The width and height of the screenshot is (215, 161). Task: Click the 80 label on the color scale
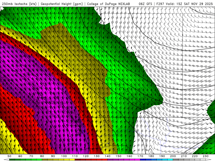click(x=42, y=156)
